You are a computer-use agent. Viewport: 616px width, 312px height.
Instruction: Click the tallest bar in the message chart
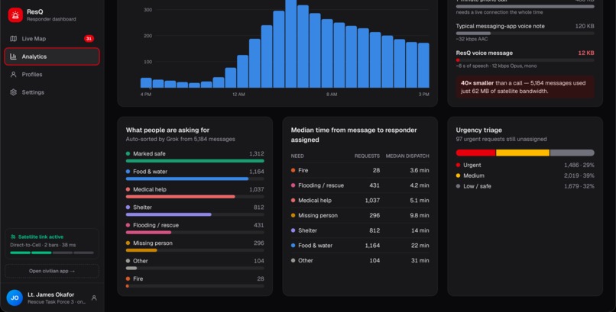(x=290, y=43)
